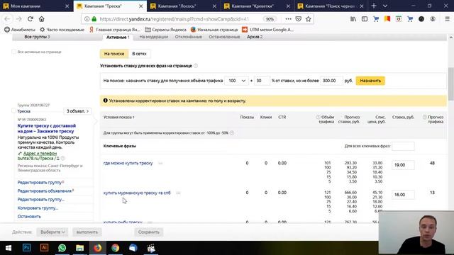Open the Выберите action dropdown
The width and height of the screenshot is (454, 255).
point(52,232)
